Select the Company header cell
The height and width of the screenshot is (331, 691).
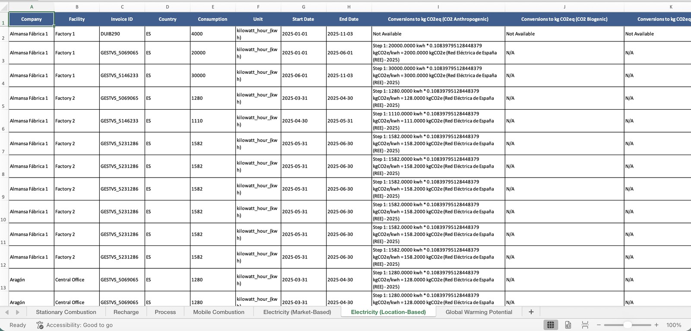[32, 19]
